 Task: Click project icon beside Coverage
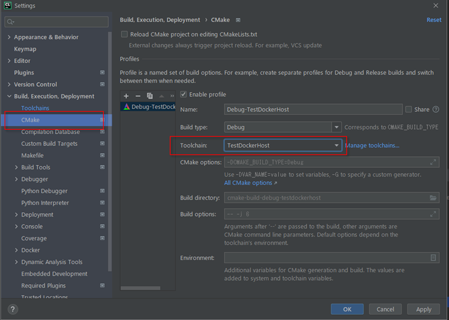tap(102, 238)
